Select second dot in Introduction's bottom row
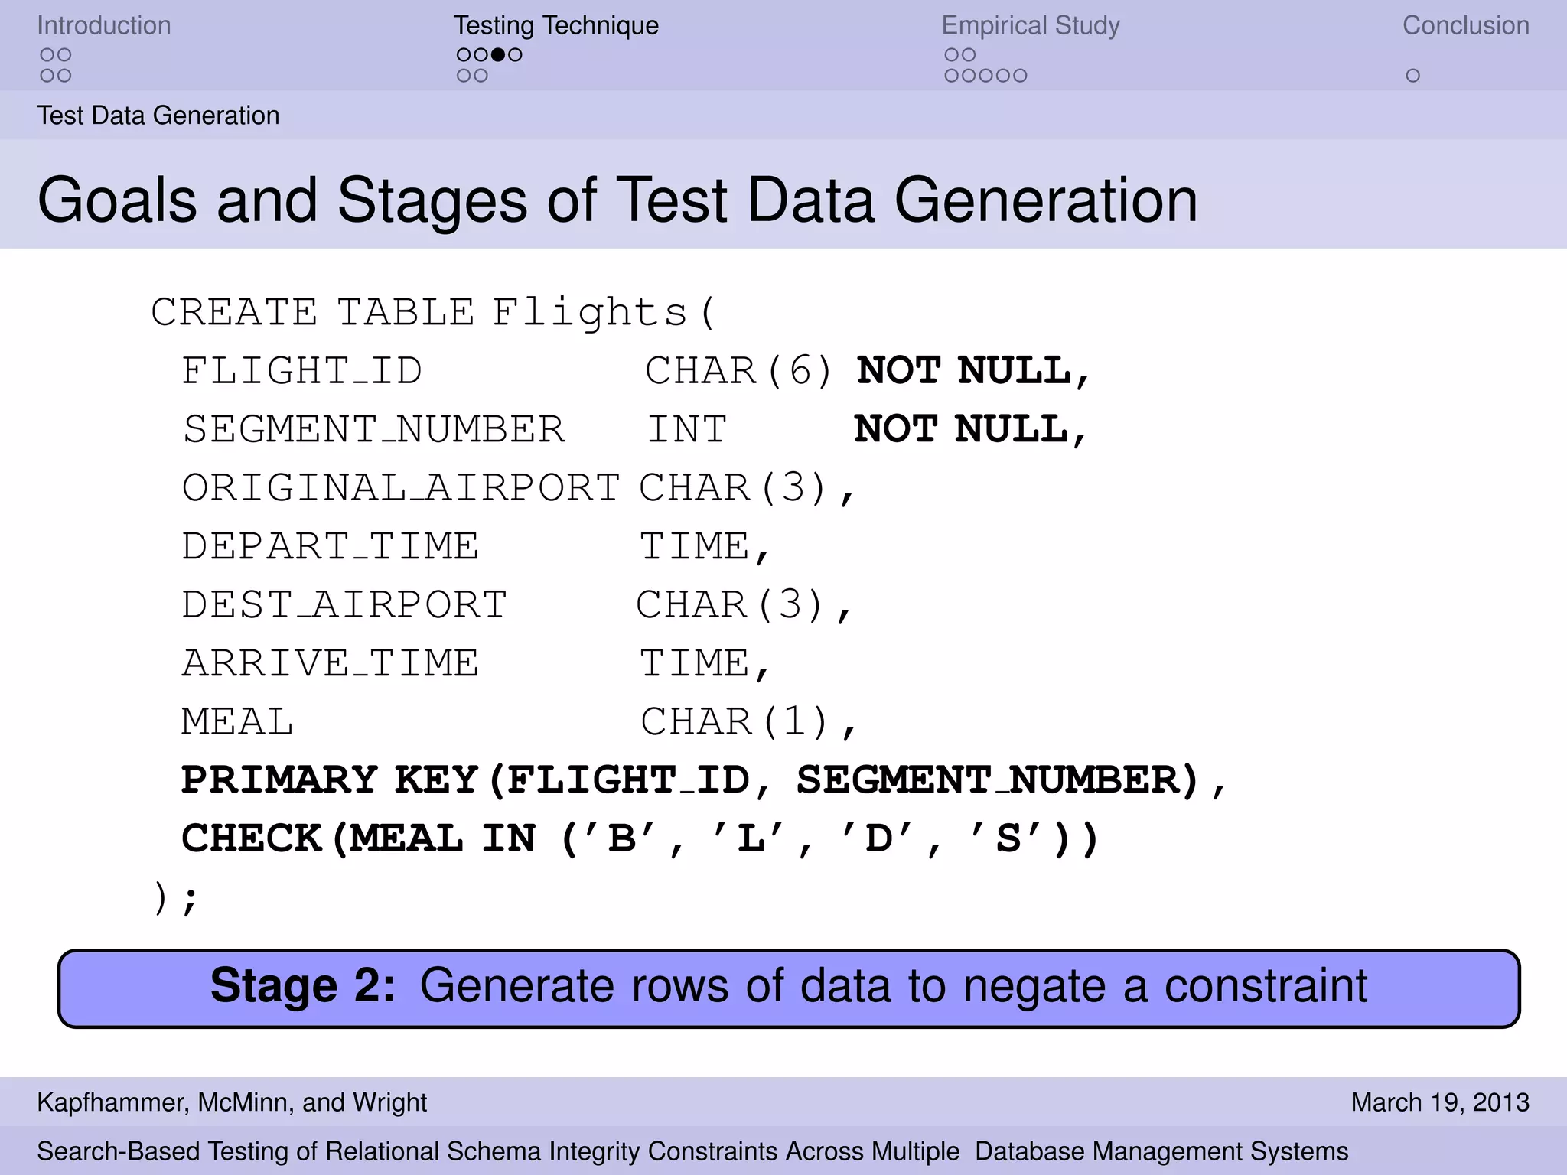This screenshot has height=1175, width=1567. [x=64, y=76]
